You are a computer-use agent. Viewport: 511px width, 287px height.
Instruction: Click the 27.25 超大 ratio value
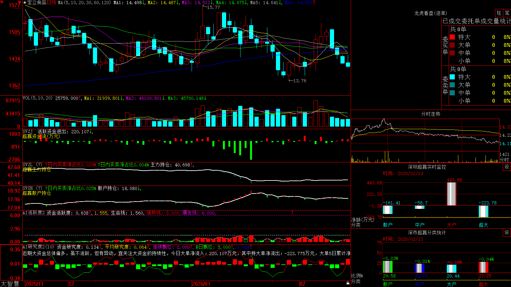pos(485,276)
